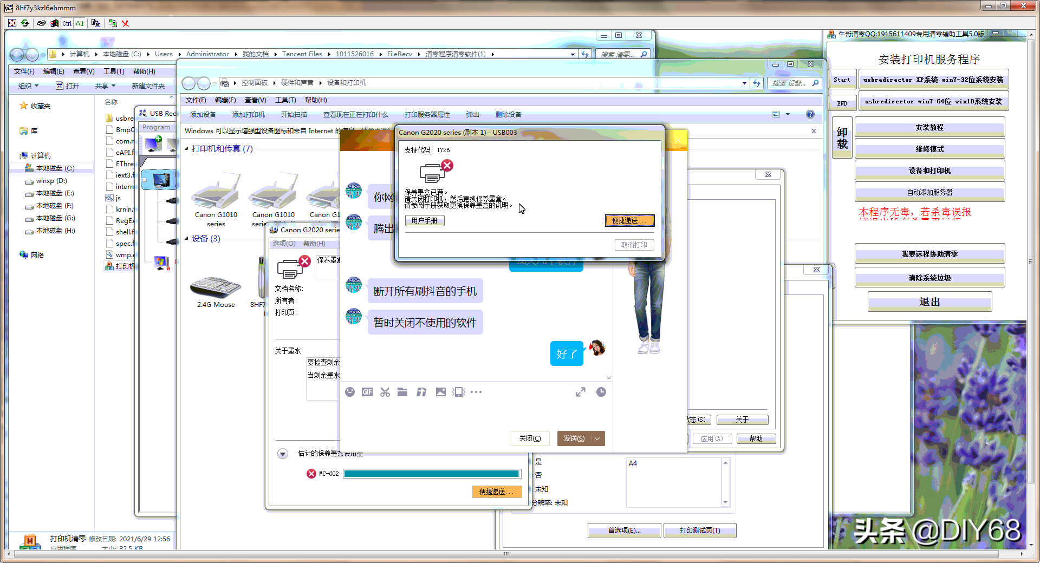This screenshot has height=563, width=1040.
Task: Click the 用户手册 button in error dialog
Action: [424, 220]
